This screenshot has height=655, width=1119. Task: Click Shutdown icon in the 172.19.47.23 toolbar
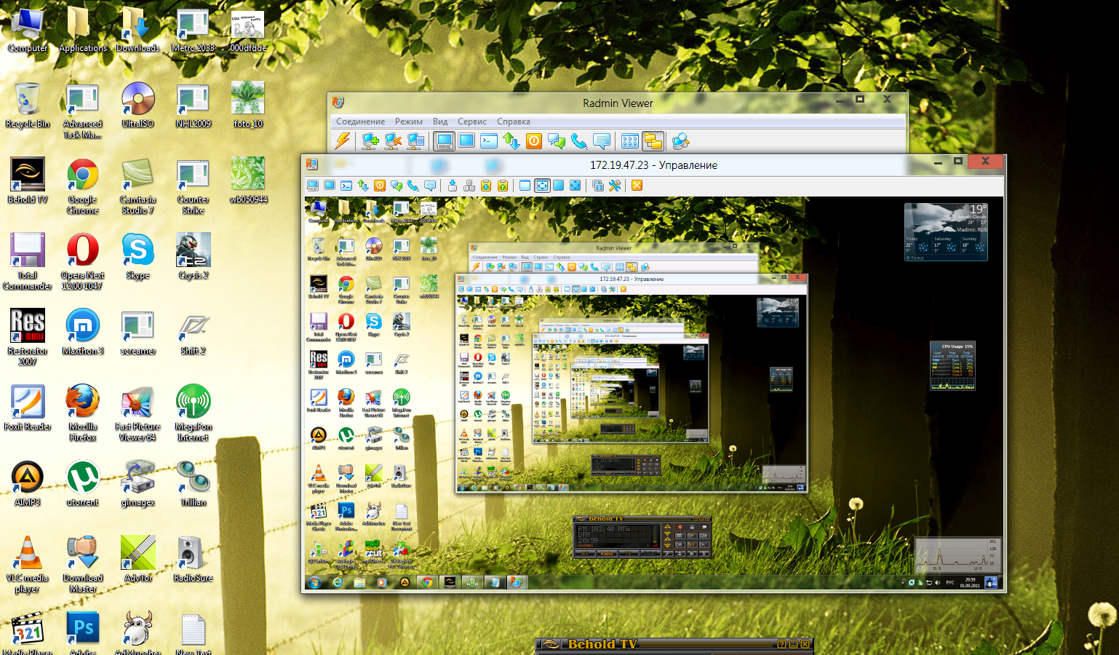pos(380,186)
